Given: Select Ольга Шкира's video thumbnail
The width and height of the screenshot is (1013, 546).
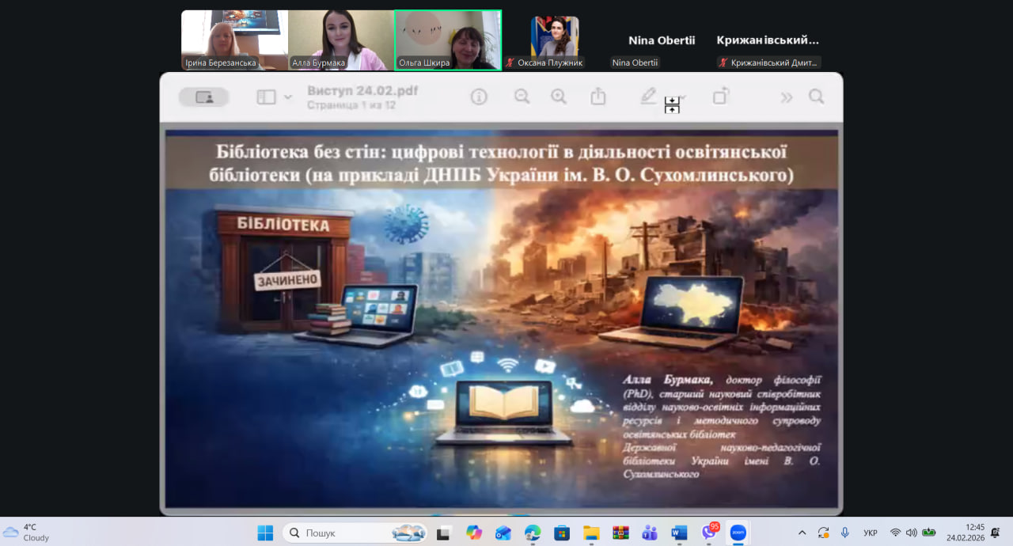Looking at the screenshot, I should [448, 40].
